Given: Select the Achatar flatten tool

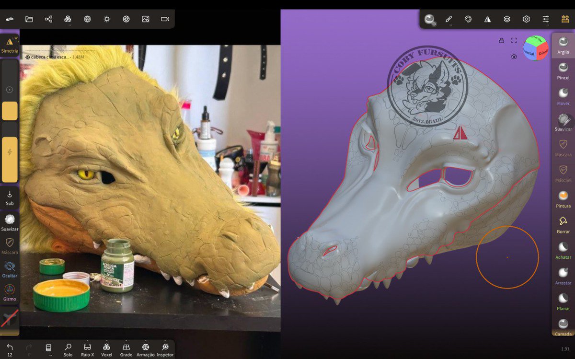Looking at the screenshot, I should click(x=563, y=250).
